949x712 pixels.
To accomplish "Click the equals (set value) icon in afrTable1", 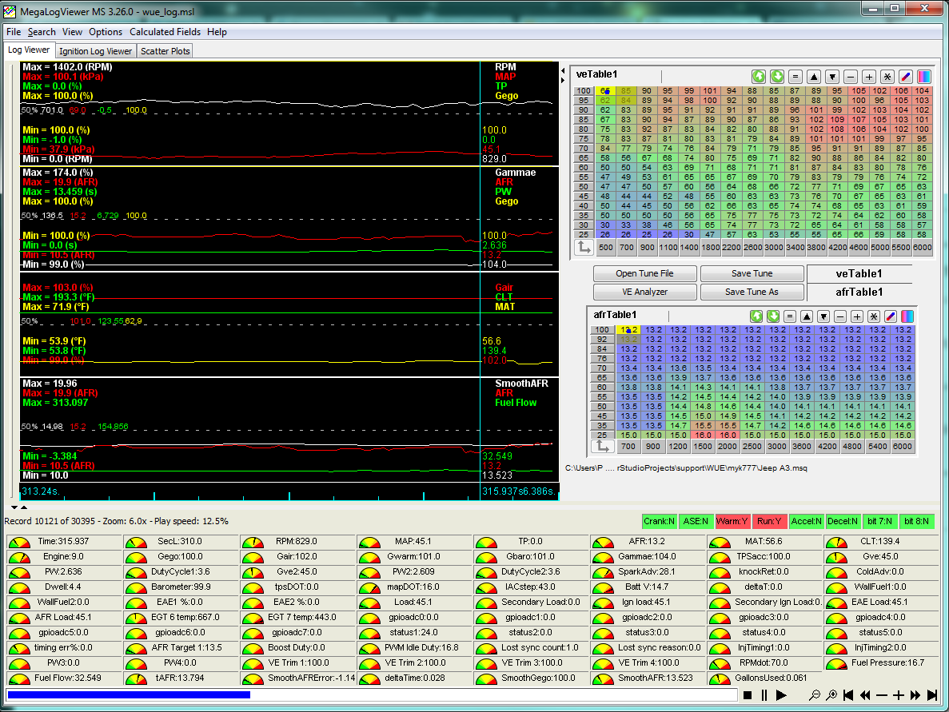I will pos(789,316).
